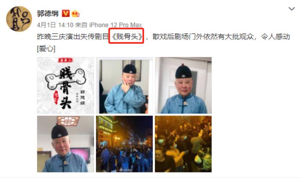Viewport: 300px width, 178px height.
Task: Click the crown membership badge icon
Action: 75,14
